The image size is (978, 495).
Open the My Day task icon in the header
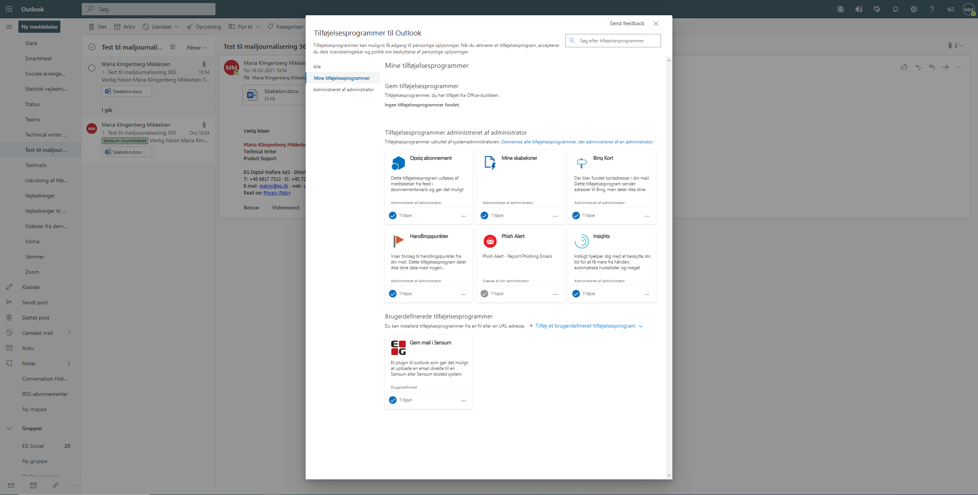coord(877,9)
